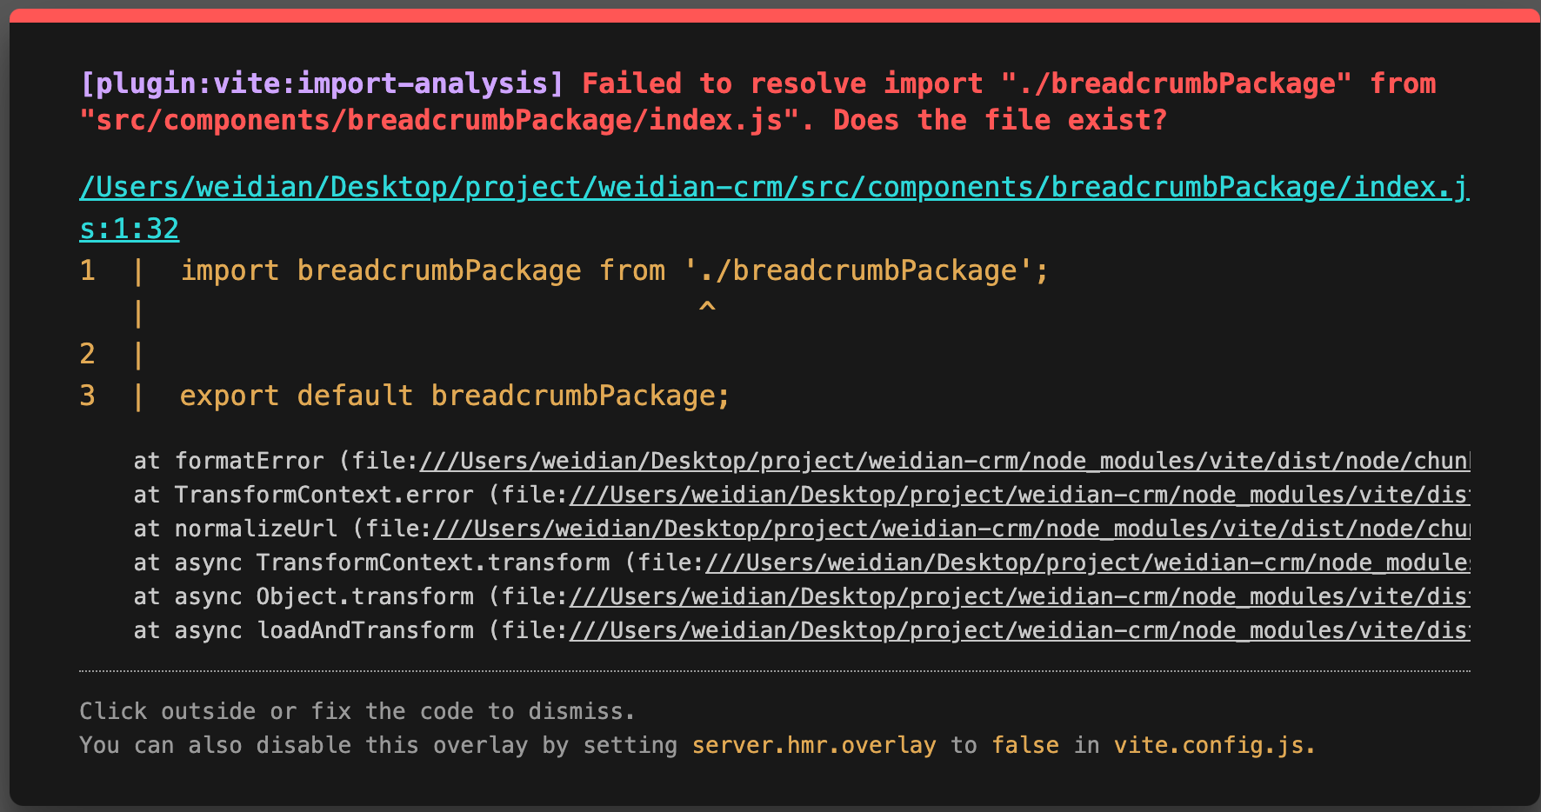Open the normalizeUrl stack trace file link
The width and height of the screenshot is (1541, 812).
point(951,529)
